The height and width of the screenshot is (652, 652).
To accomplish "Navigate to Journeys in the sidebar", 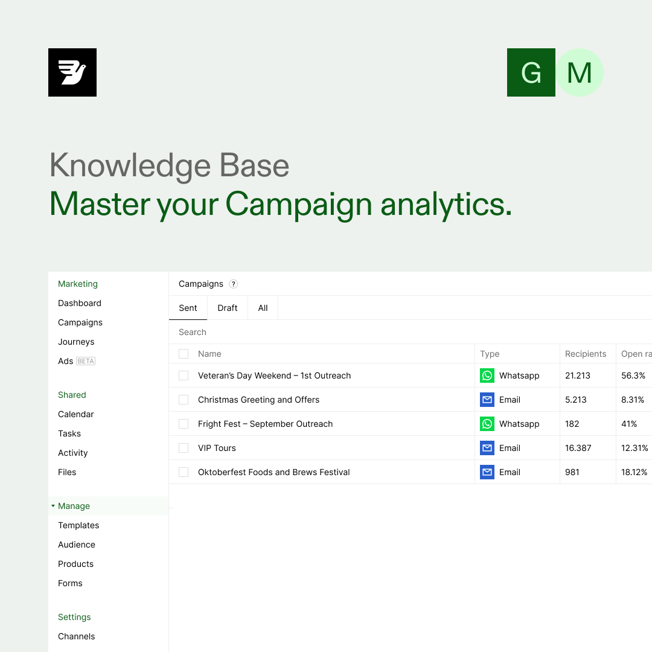I will [76, 342].
